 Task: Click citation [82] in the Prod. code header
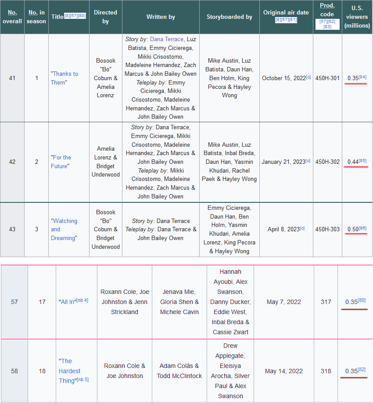[332, 21]
